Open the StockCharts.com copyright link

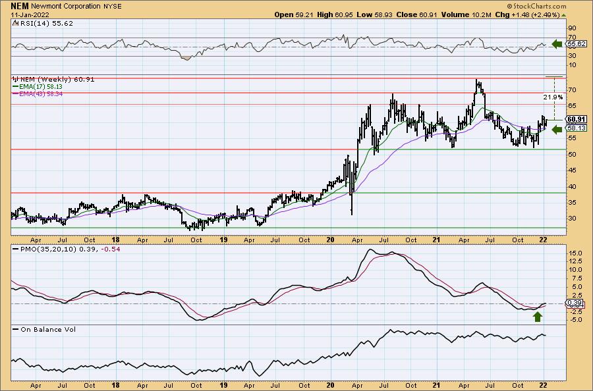[x=536, y=6]
